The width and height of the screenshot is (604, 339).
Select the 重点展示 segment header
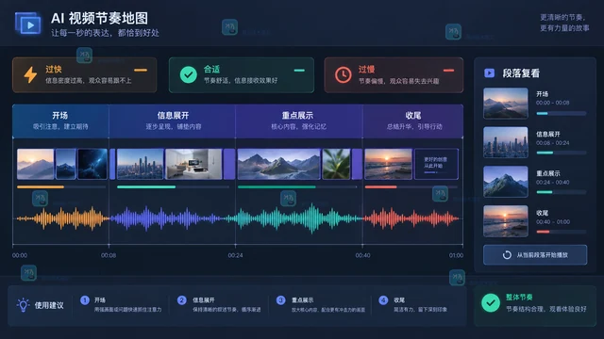click(x=299, y=121)
